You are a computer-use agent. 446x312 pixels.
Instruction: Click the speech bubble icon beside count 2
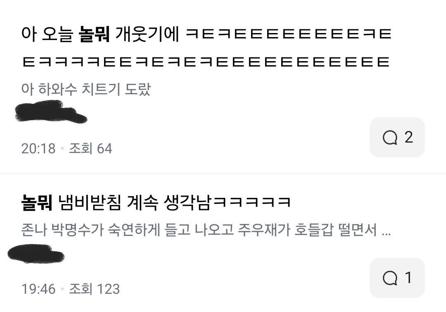[x=390, y=138]
